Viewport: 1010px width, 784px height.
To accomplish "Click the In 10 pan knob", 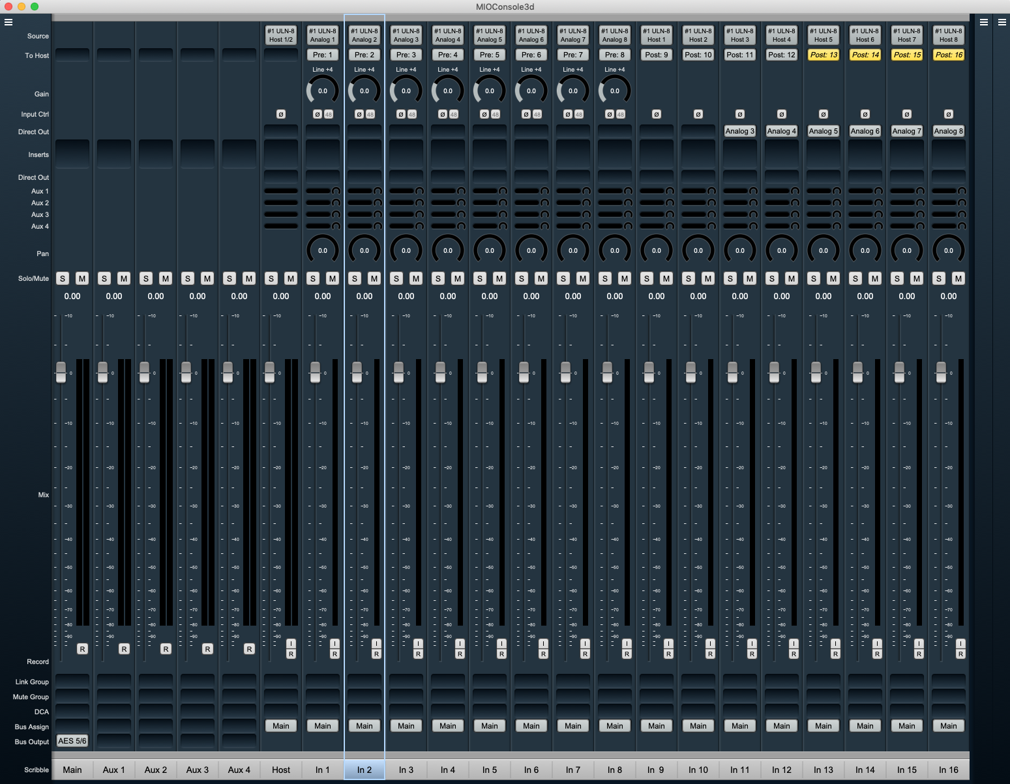I will [698, 250].
